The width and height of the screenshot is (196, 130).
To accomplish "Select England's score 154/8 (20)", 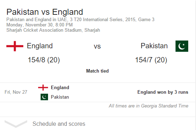I will coord(44,60).
